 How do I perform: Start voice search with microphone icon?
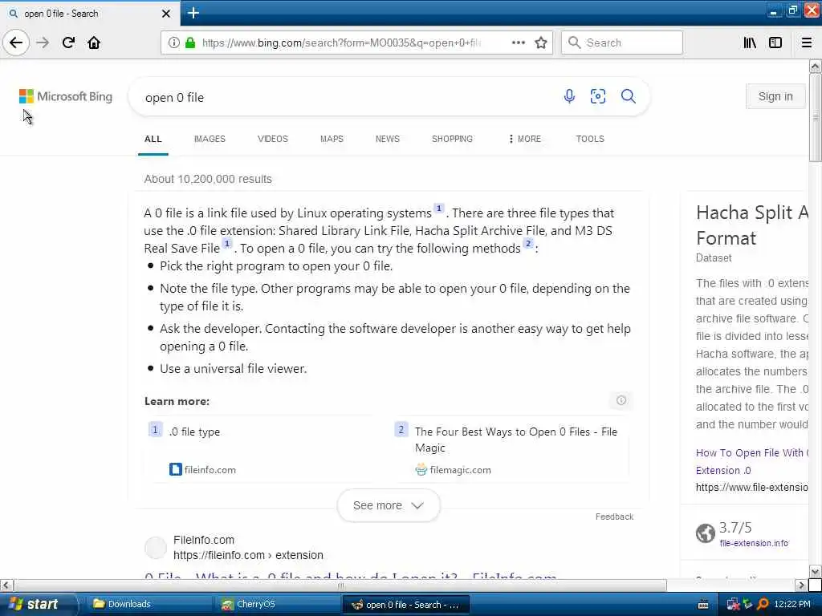[x=569, y=96]
